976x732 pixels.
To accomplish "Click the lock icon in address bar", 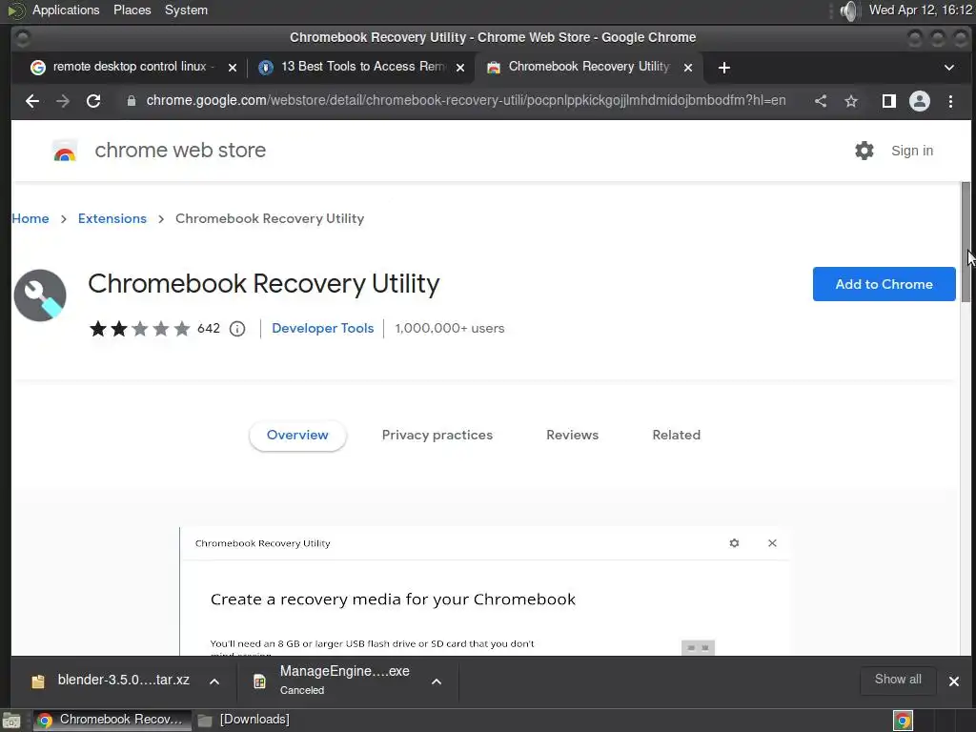I will (132, 101).
